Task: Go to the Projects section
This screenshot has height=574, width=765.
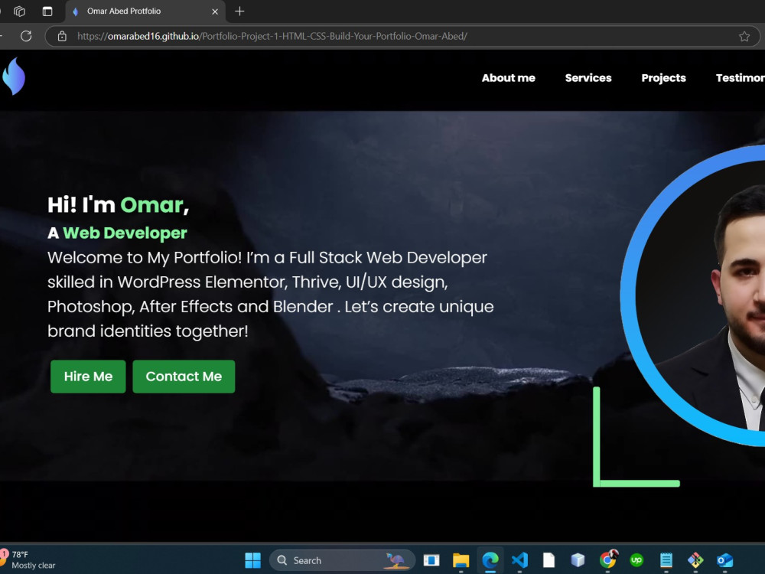Action: (x=663, y=78)
